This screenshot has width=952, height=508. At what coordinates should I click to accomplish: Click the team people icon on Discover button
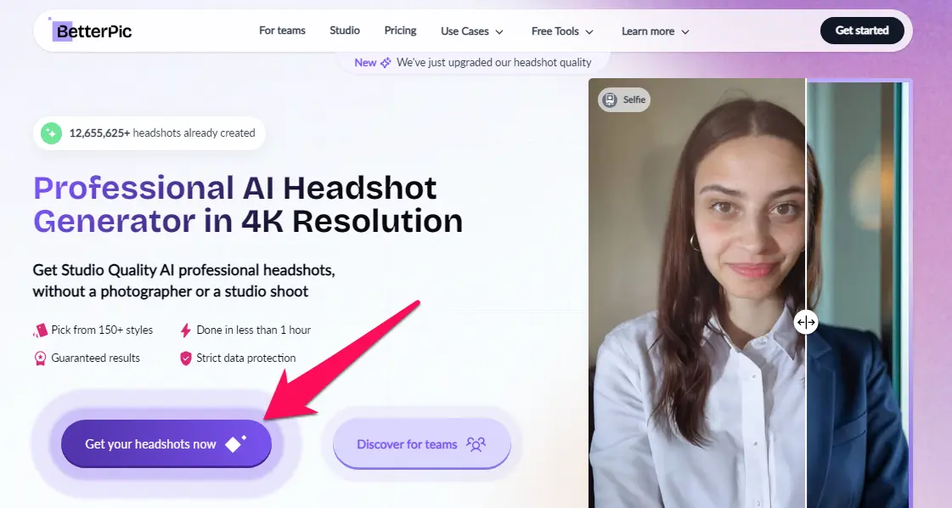tap(476, 444)
